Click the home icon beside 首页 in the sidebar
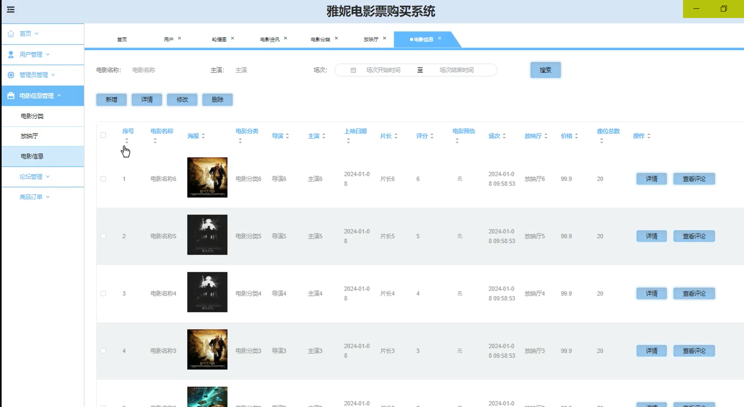 tap(11, 34)
